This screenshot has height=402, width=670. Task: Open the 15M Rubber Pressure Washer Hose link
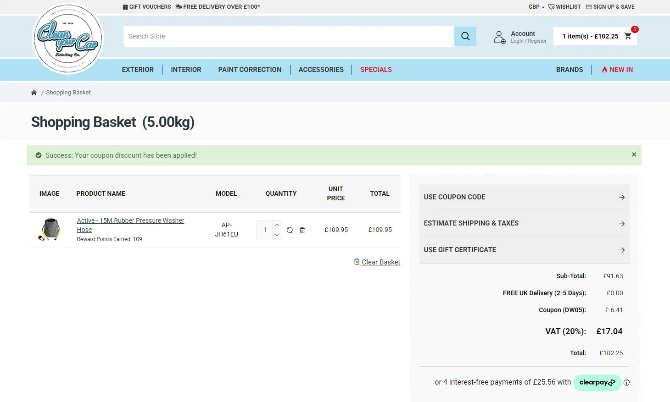coord(130,221)
